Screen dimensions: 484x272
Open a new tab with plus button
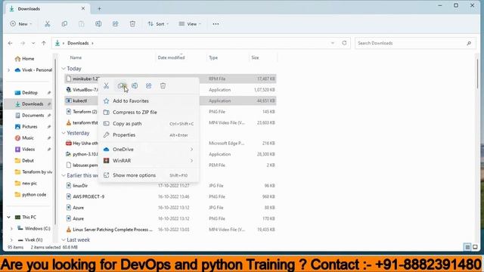point(99,8)
